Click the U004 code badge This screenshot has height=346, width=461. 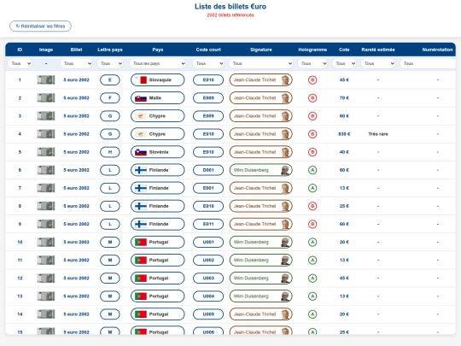(x=208, y=296)
